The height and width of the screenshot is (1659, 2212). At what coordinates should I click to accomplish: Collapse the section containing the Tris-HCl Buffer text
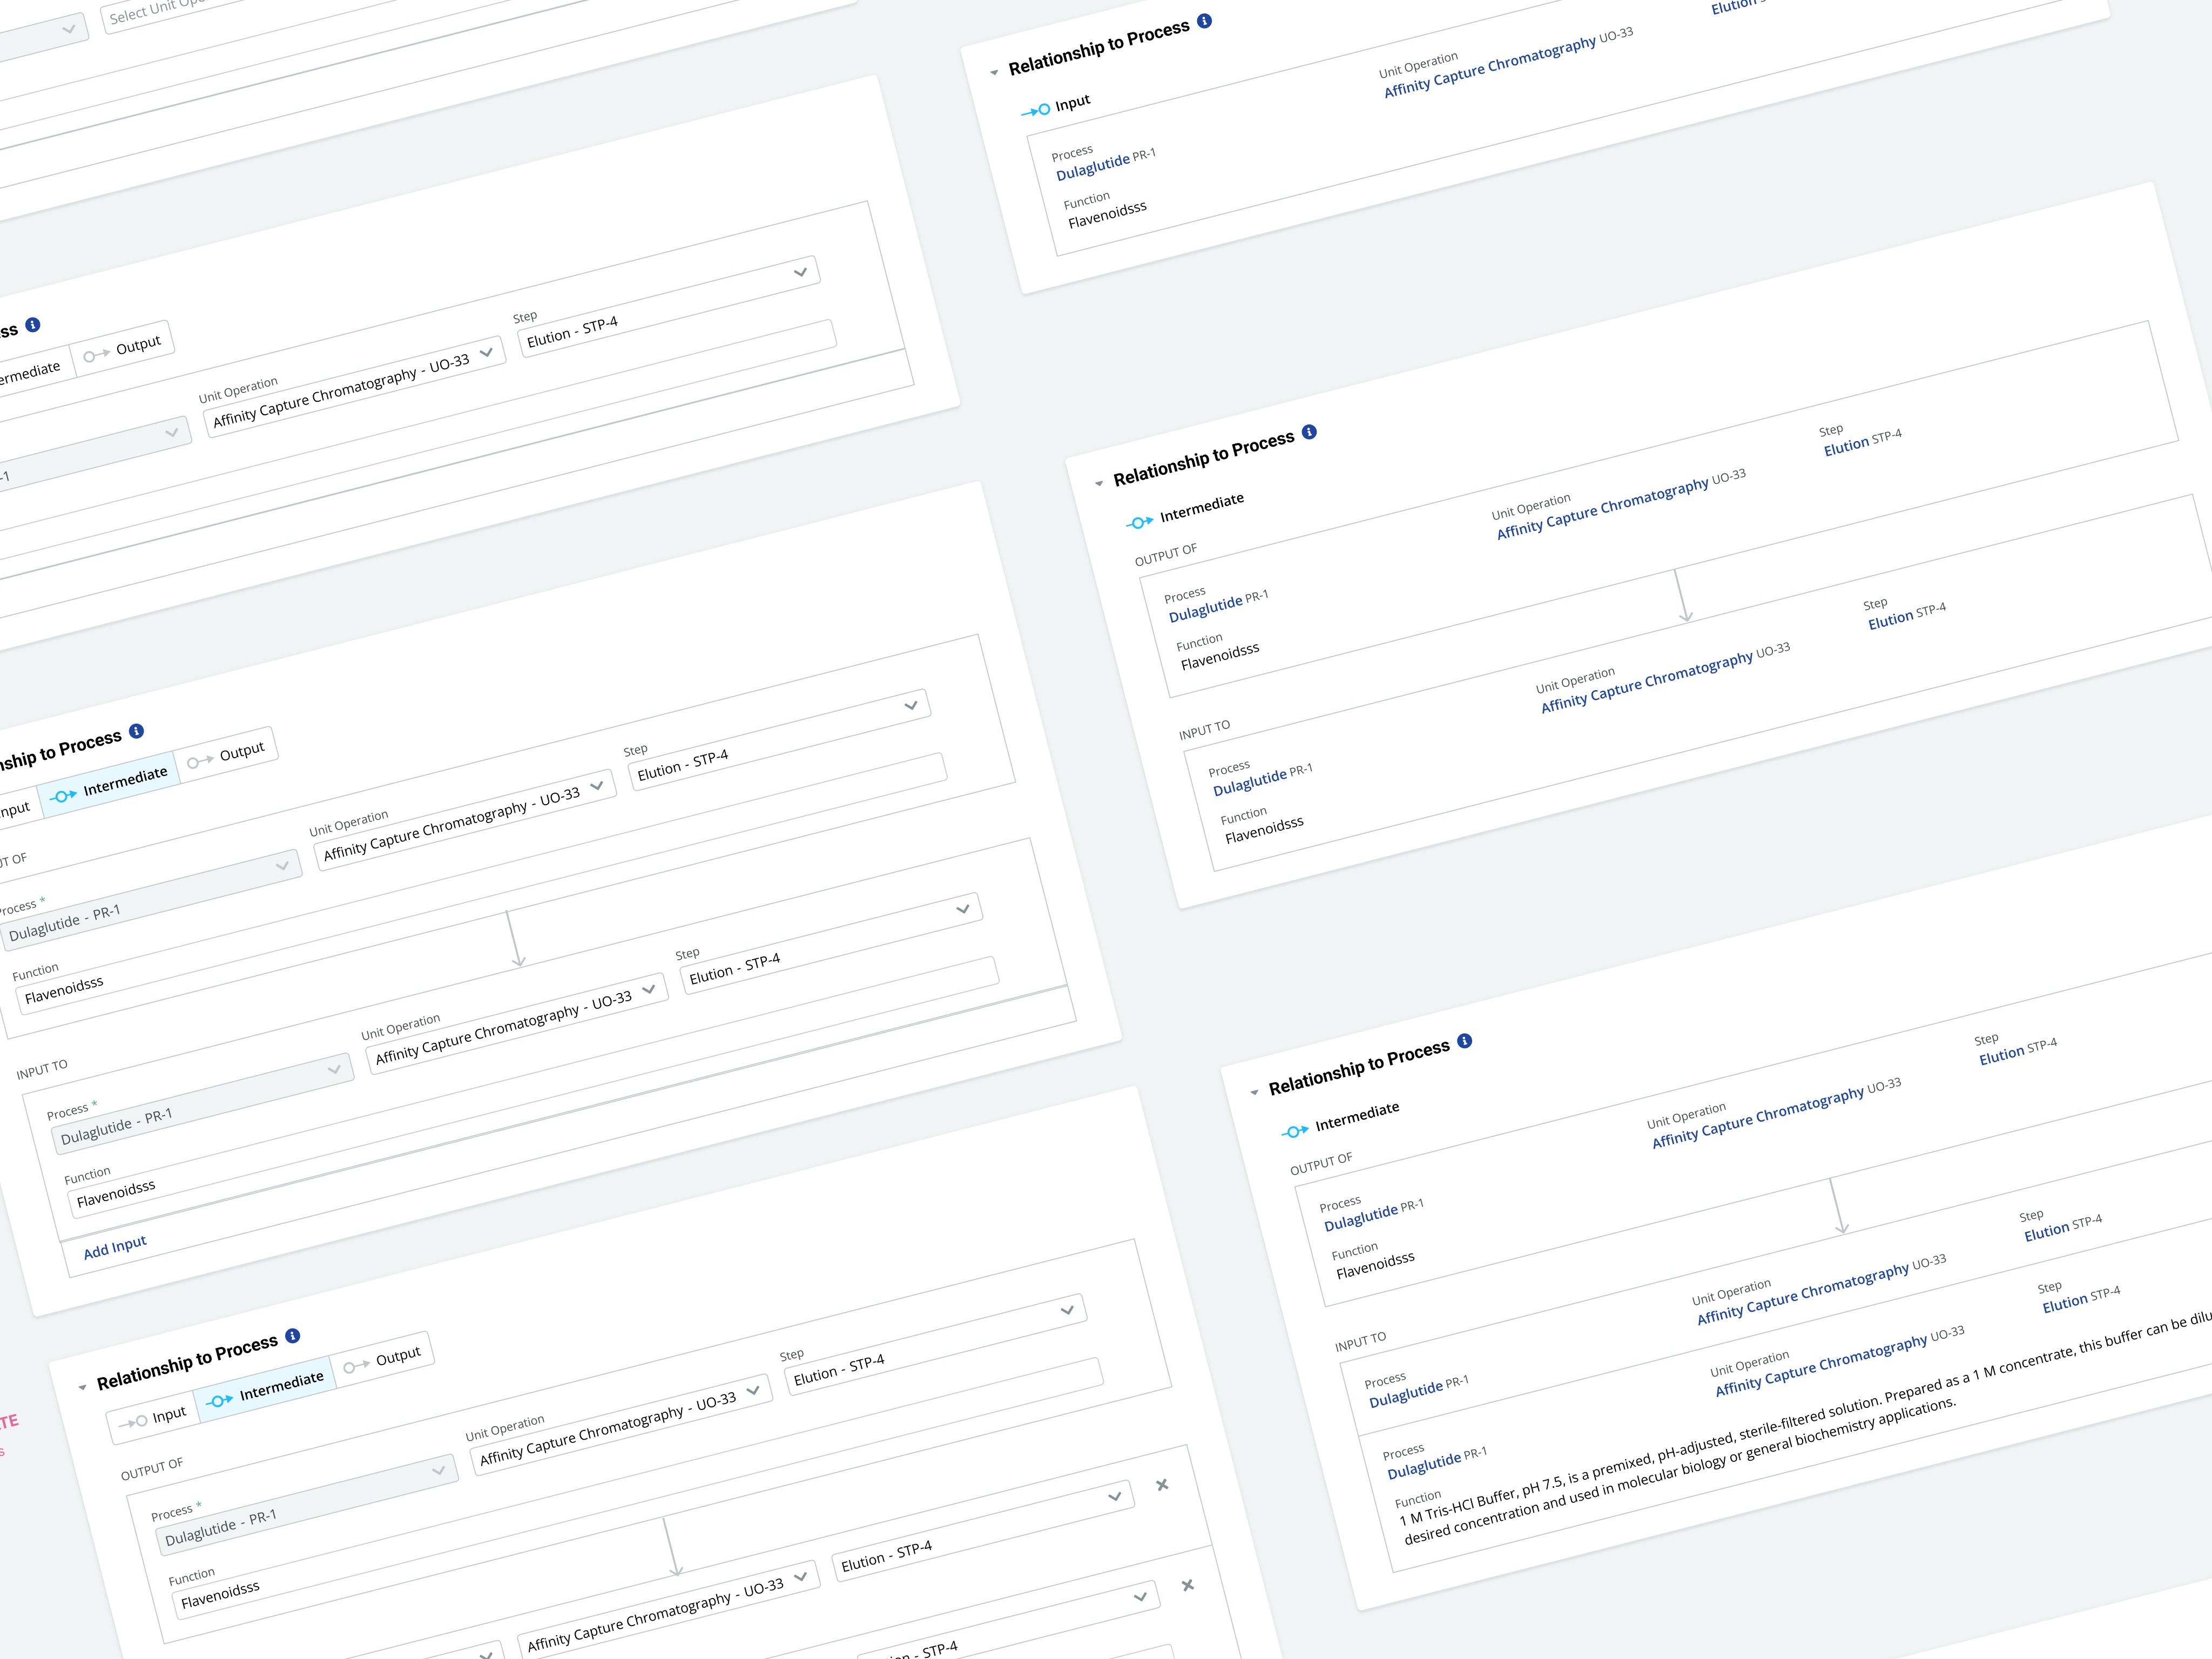pos(1255,1093)
